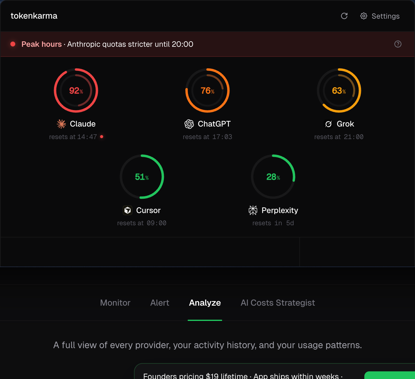The width and height of the screenshot is (415, 379).
Task: Click the Claude starburst logo icon
Action: click(x=61, y=124)
